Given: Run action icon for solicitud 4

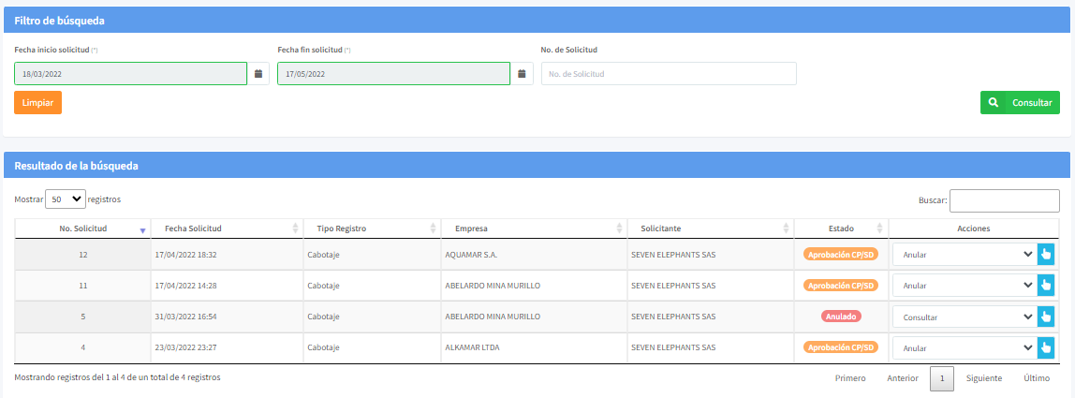Looking at the screenshot, I should [1046, 348].
